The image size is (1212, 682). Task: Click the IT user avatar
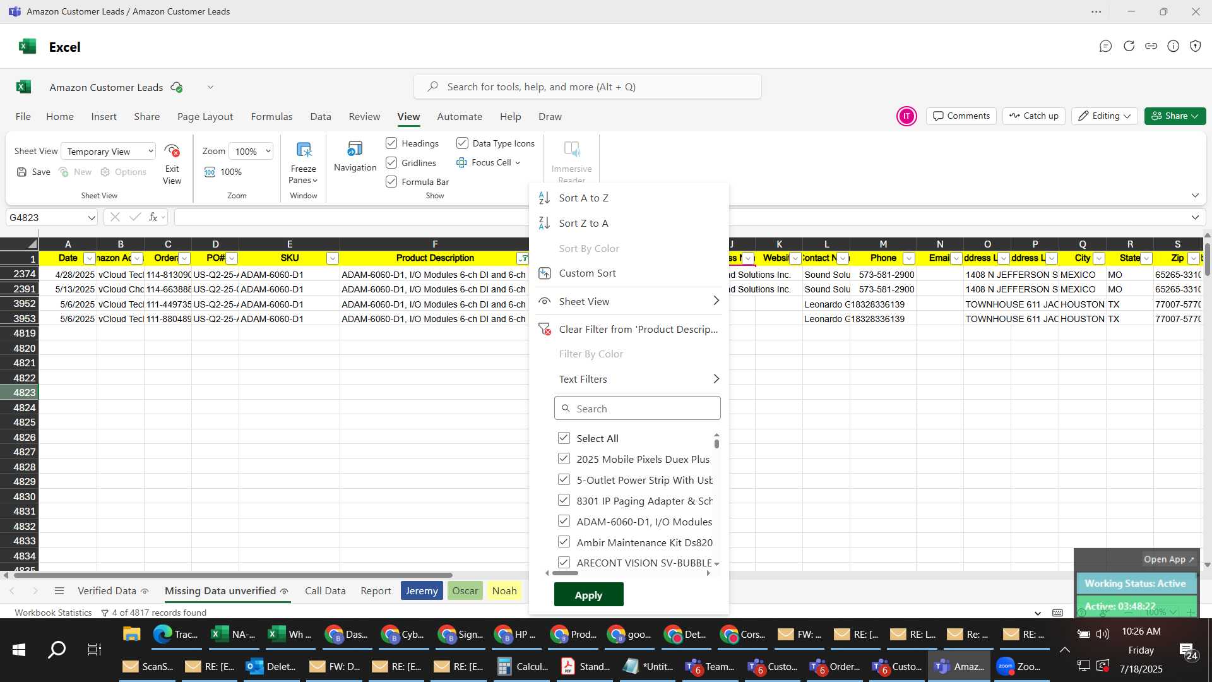click(x=906, y=116)
